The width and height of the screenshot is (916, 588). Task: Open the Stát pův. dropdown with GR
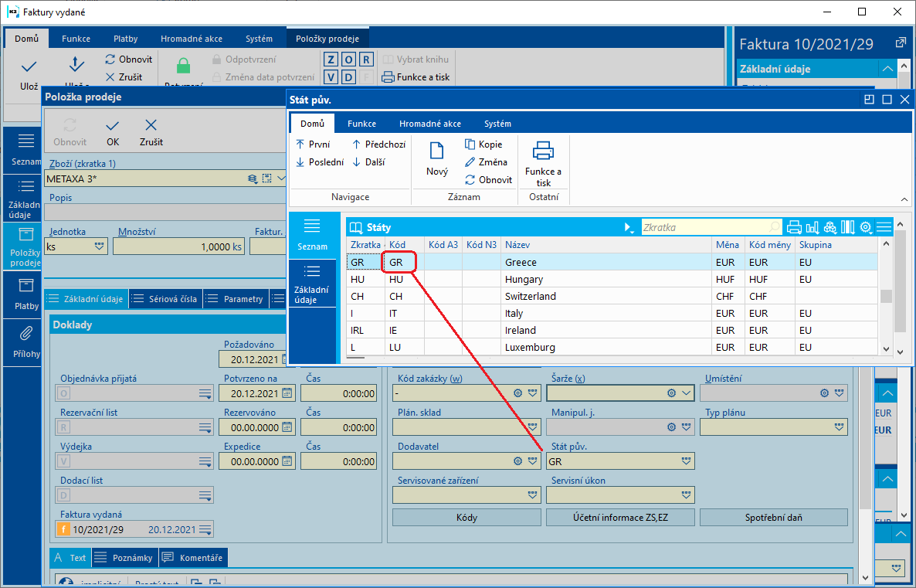(686, 461)
